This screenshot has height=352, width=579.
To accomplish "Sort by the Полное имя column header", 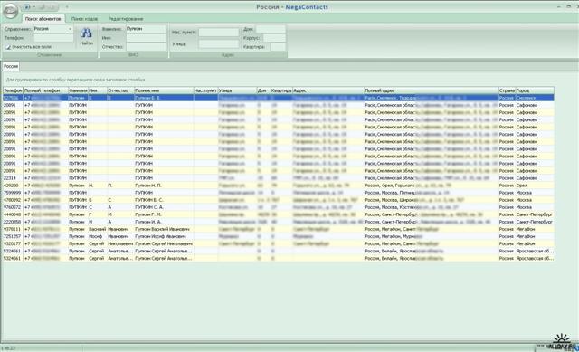I will pos(164,90).
